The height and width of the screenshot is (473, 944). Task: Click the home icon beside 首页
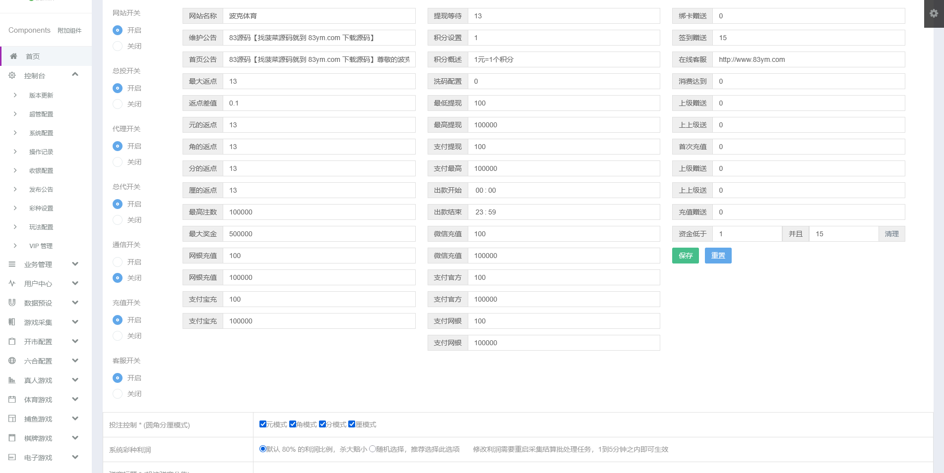(x=14, y=56)
